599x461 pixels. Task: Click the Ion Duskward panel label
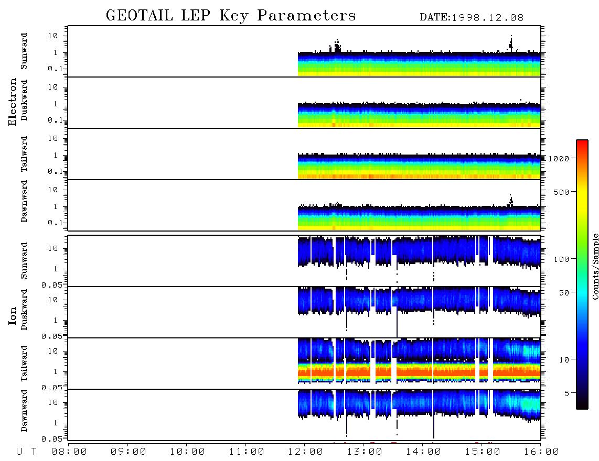[x=24, y=310]
